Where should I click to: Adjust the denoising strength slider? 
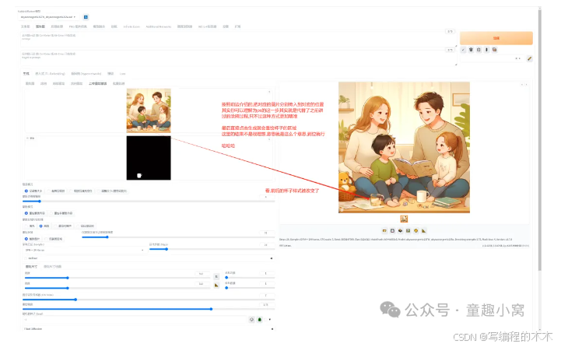click(x=149, y=309)
